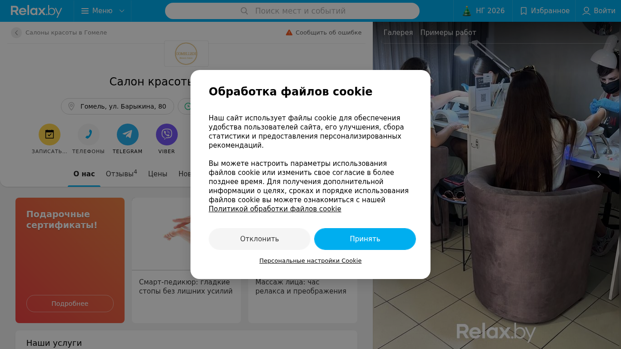
Task: Go back using the arrow icon near Салоны красоты
Action: [x=16, y=33]
